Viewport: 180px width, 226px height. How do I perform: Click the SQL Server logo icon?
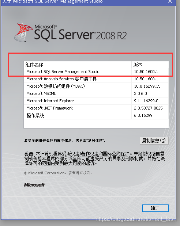pos(23,32)
